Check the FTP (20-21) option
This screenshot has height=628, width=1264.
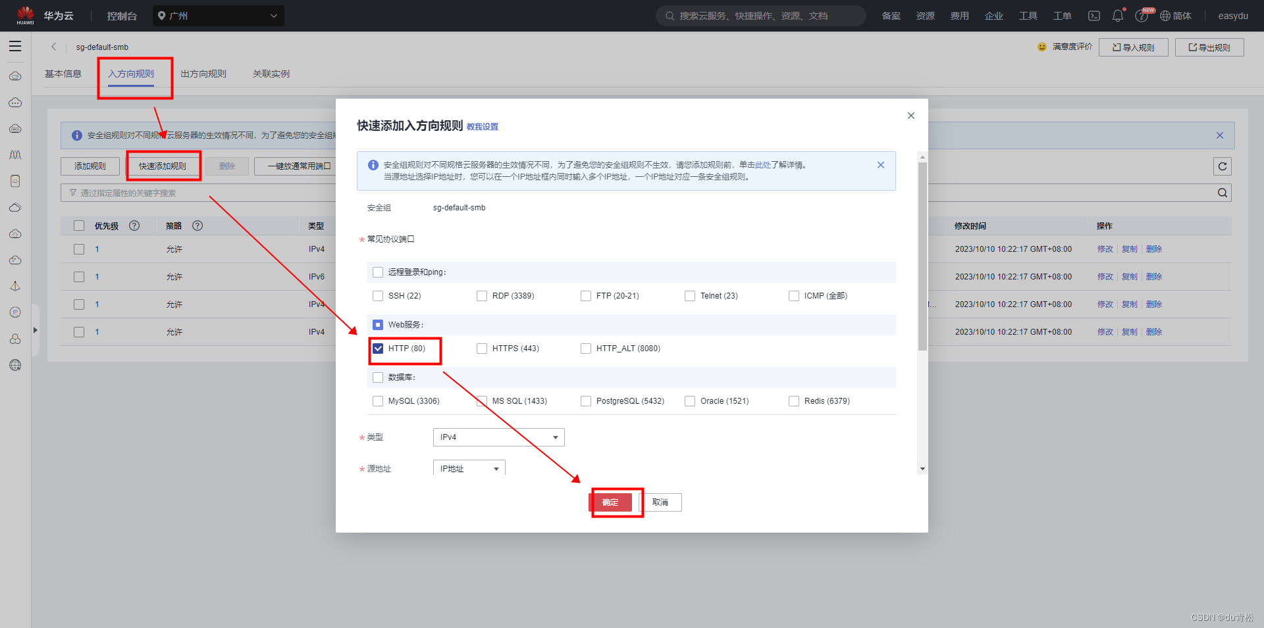click(586, 296)
